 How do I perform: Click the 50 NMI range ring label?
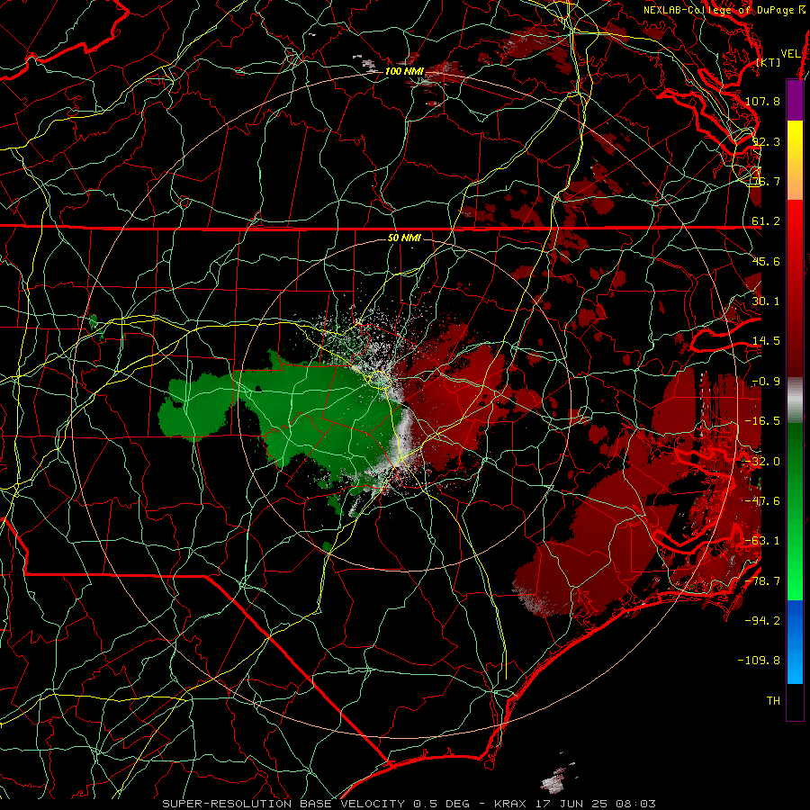(404, 238)
